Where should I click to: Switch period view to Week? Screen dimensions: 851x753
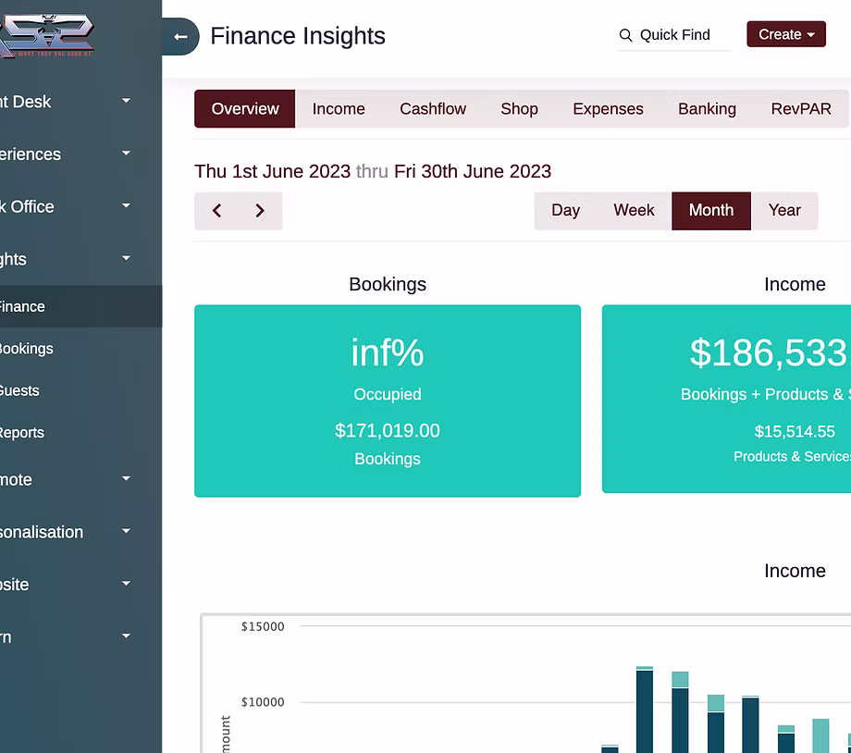point(634,211)
